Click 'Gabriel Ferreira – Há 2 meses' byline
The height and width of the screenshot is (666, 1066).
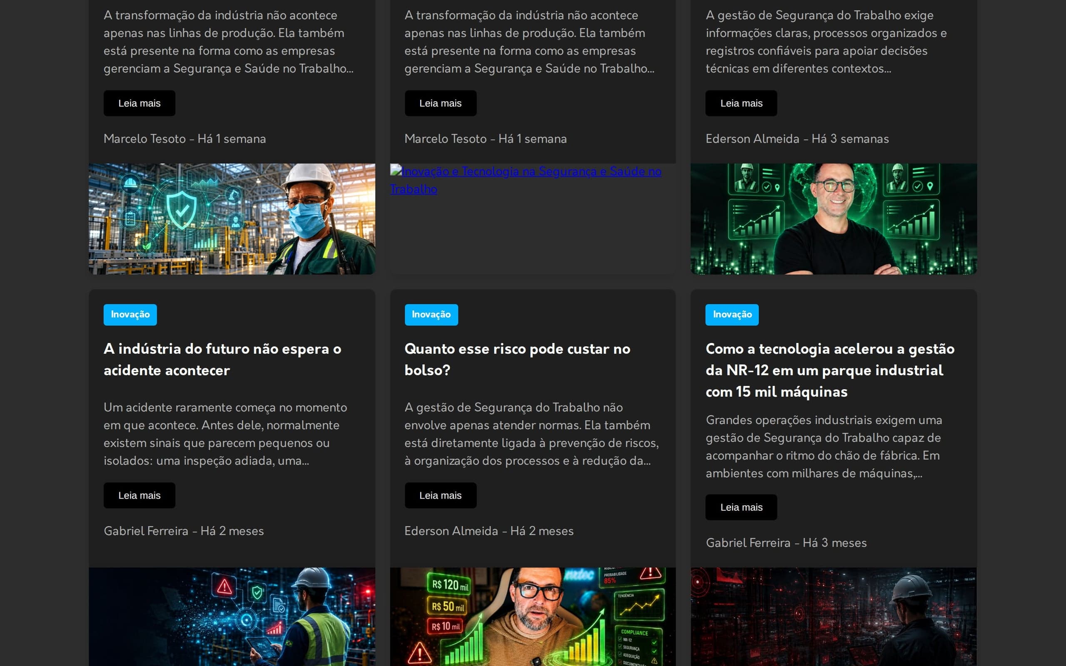coord(184,531)
